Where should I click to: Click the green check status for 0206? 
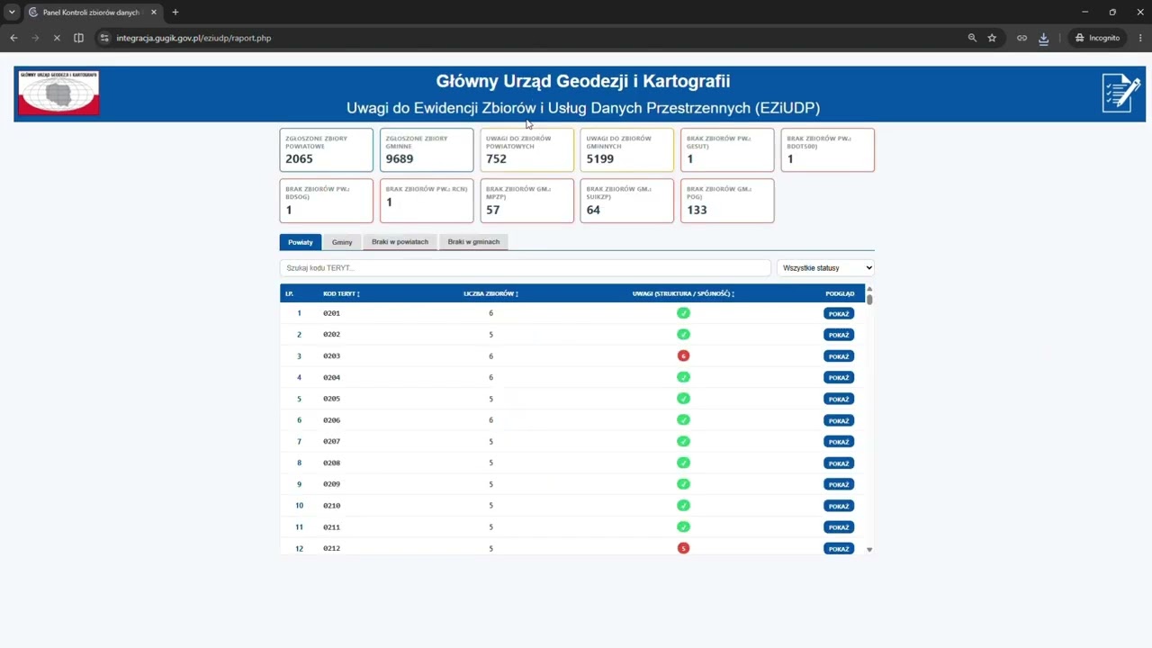pos(683,420)
